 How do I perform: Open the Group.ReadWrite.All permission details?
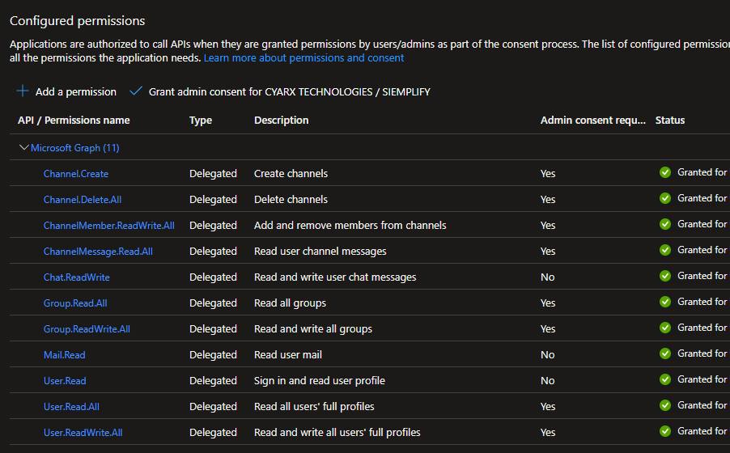[x=87, y=329]
